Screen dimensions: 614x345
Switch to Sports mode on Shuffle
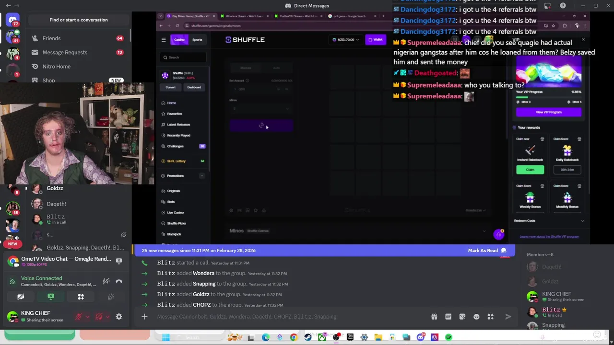[x=197, y=40]
